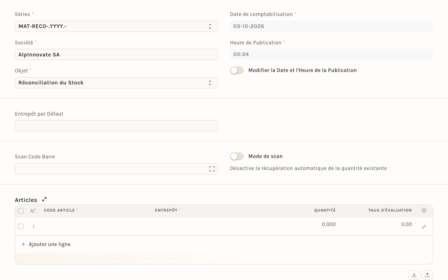448x280 pixels.
Task: Expand the Articles table to full screen
Action: (44, 200)
